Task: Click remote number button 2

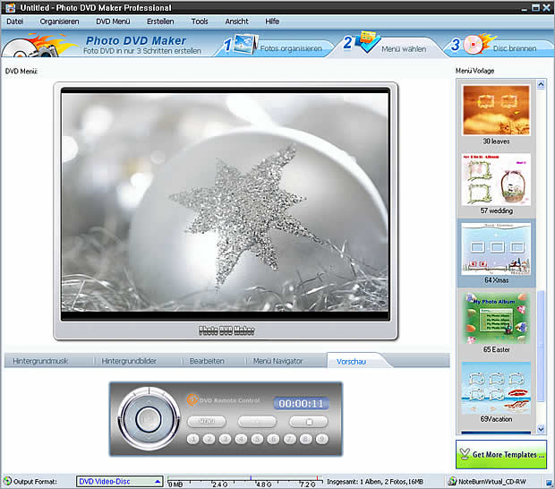Action: [209, 439]
